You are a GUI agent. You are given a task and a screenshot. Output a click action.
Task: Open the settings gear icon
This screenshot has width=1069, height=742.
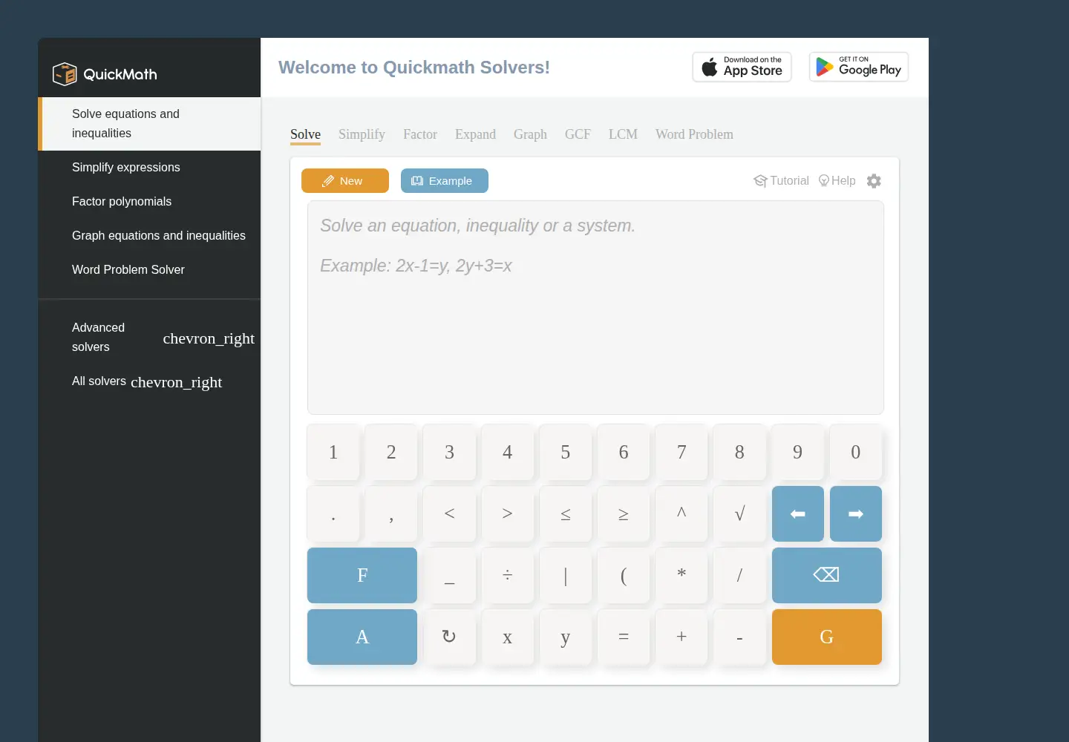[x=874, y=181]
